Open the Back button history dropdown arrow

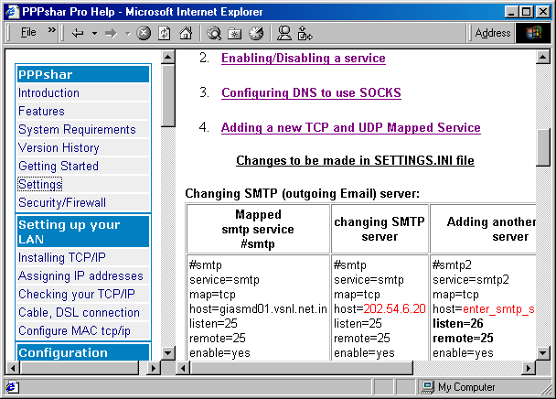95,33
